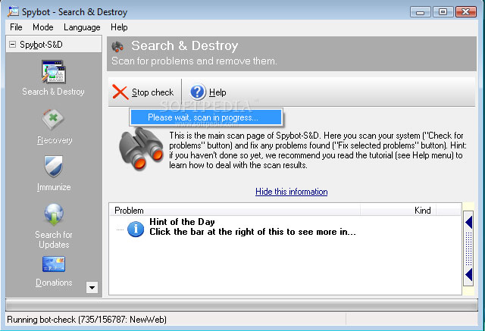The width and height of the screenshot is (485, 331).
Task: Click the red X Stop check icon
Action: pos(120,92)
